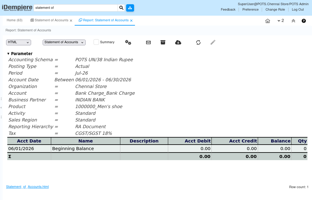
Task: Click the 'Actual' posting type value
Action: pyautogui.click(x=82, y=66)
